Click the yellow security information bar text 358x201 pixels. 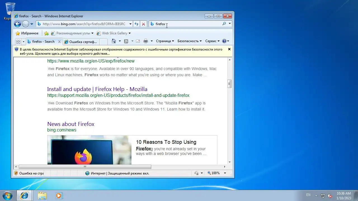[121, 51]
